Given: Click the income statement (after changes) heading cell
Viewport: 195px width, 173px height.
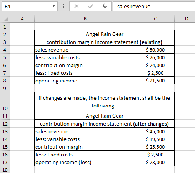Looking at the screenshot, I should (x=104, y=124).
